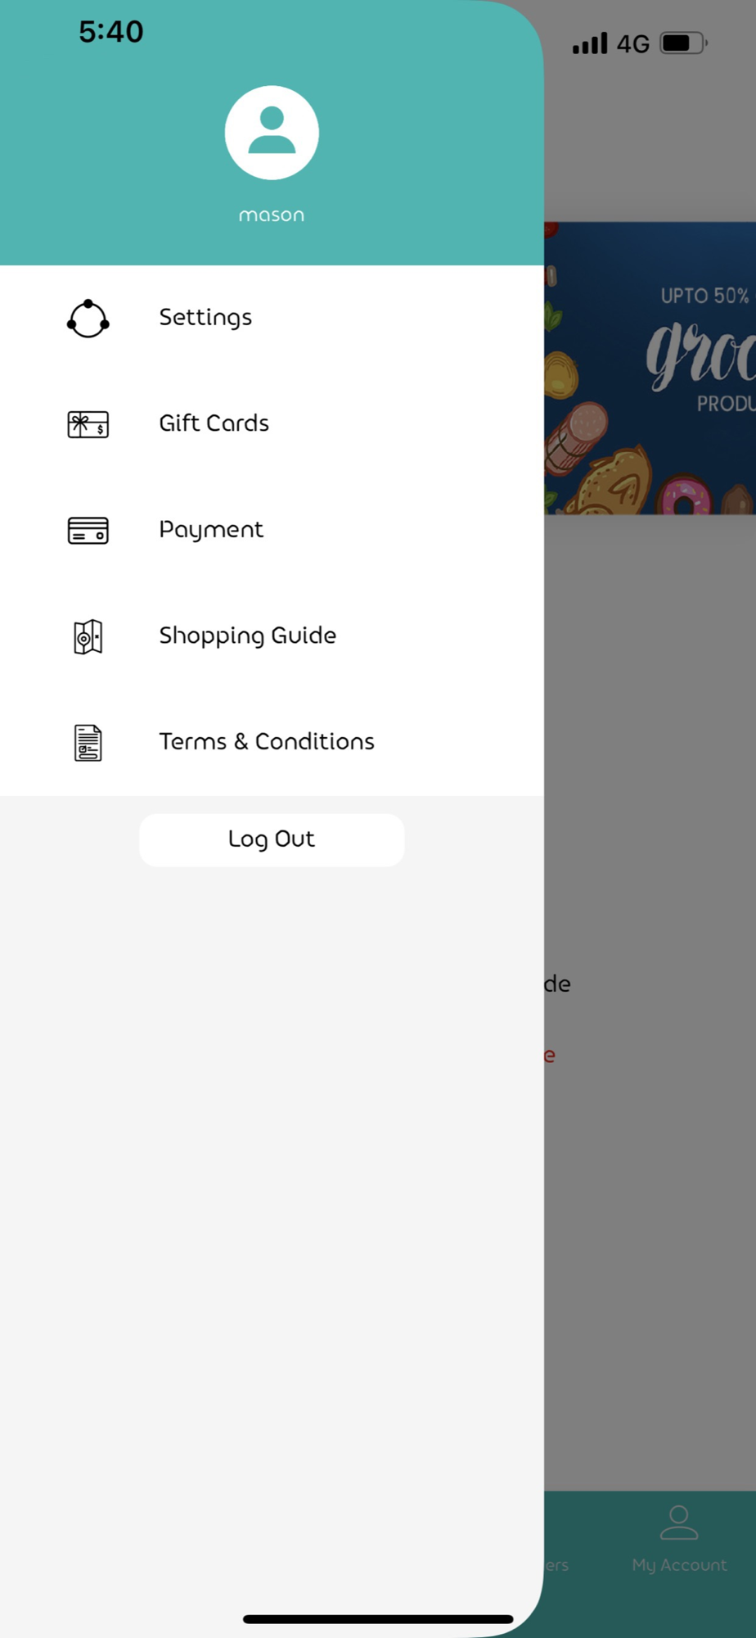Tap the Payment credit card icon

click(x=88, y=531)
